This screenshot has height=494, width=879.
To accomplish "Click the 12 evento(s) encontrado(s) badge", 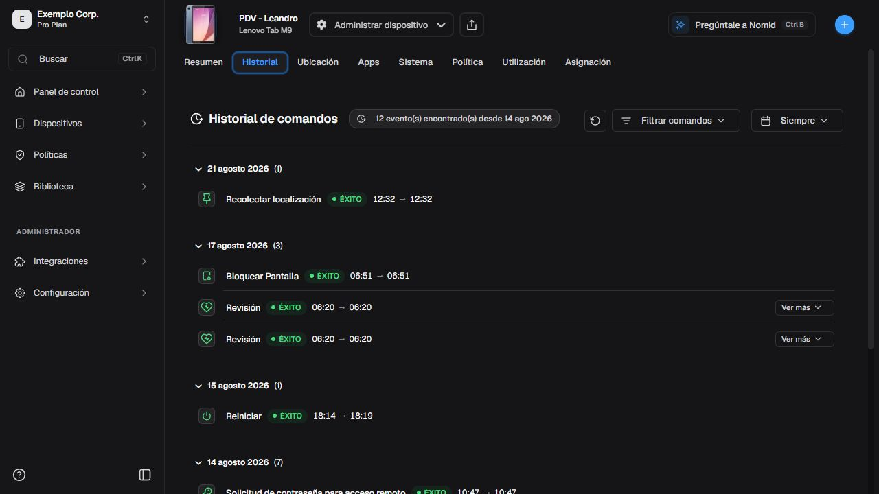I will pos(455,119).
